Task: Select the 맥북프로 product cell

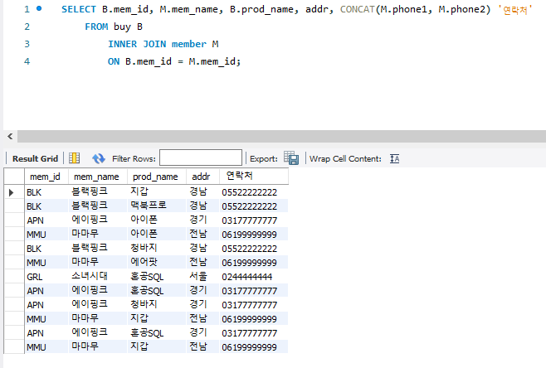Action: (x=156, y=206)
